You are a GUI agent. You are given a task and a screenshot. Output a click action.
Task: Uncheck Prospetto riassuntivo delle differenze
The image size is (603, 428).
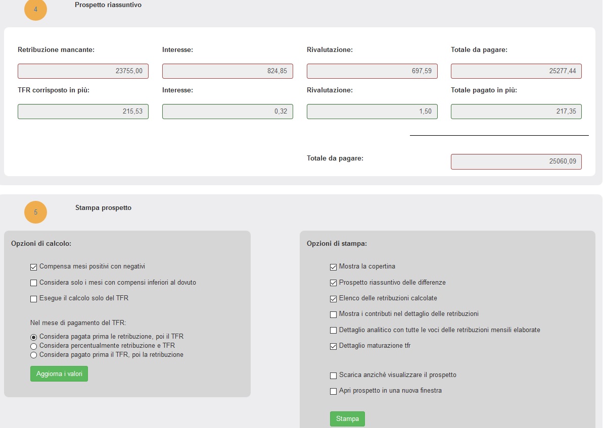[x=333, y=283]
